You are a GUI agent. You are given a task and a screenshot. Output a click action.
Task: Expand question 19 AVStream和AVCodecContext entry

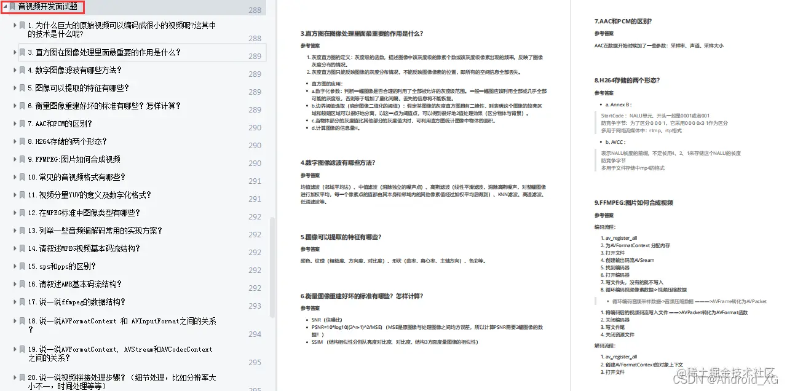(x=14, y=349)
